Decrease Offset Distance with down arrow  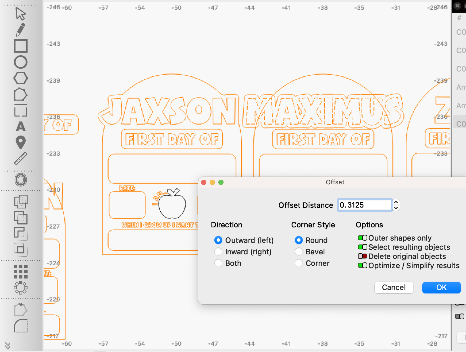coord(396,208)
